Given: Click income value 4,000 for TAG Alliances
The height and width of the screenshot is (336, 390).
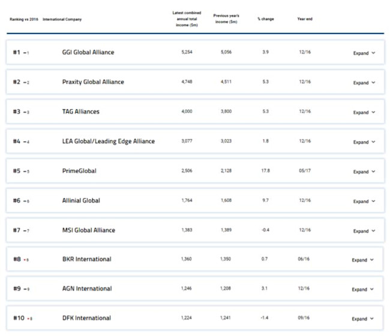Looking at the screenshot, I should click(187, 111).
